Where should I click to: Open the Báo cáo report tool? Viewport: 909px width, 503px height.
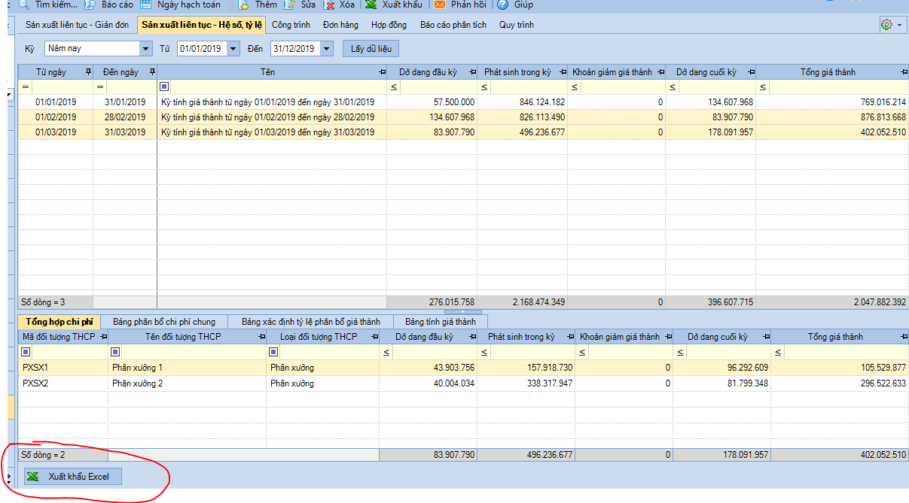[x=108, y=5]
